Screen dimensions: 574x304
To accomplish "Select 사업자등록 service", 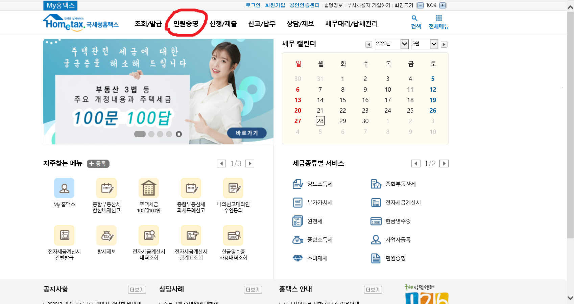I will (391, 240).
